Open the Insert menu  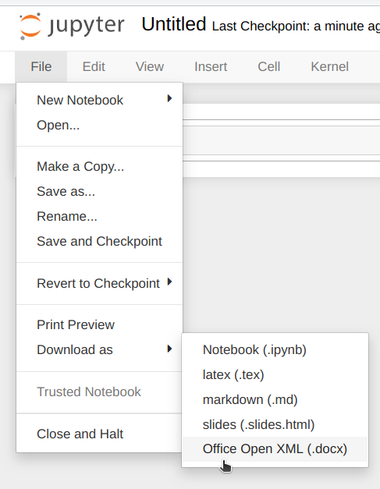(x=211, y=66)
